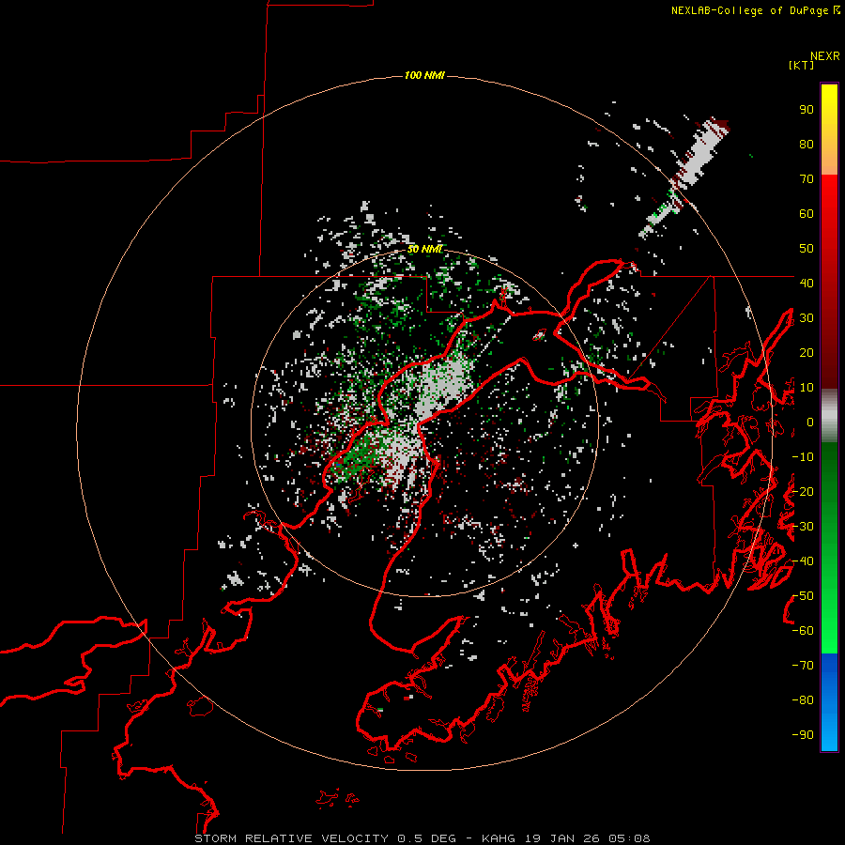The height and width of the screenshot is (845, 845).
Task: Click the 50 NMI range ring label
Action: pos(424,249)
